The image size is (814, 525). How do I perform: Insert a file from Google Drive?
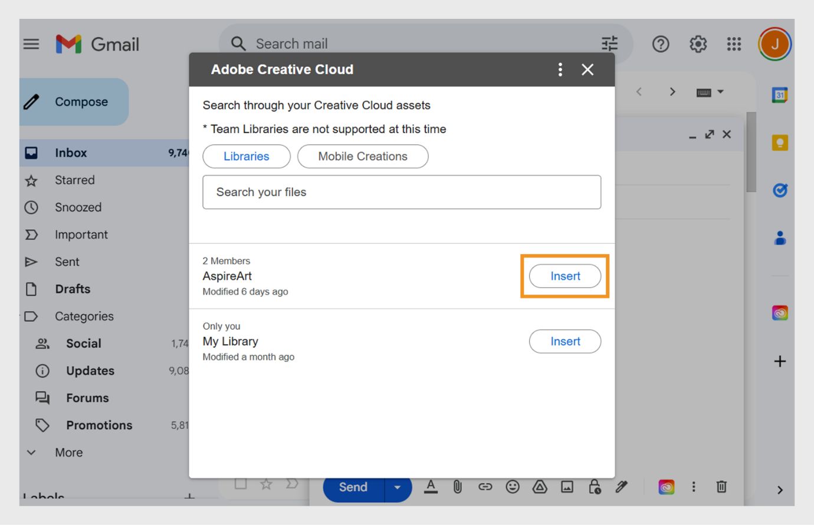540,487
